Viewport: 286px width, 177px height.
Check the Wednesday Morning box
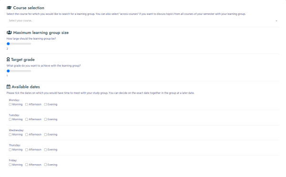pos(10,135)
